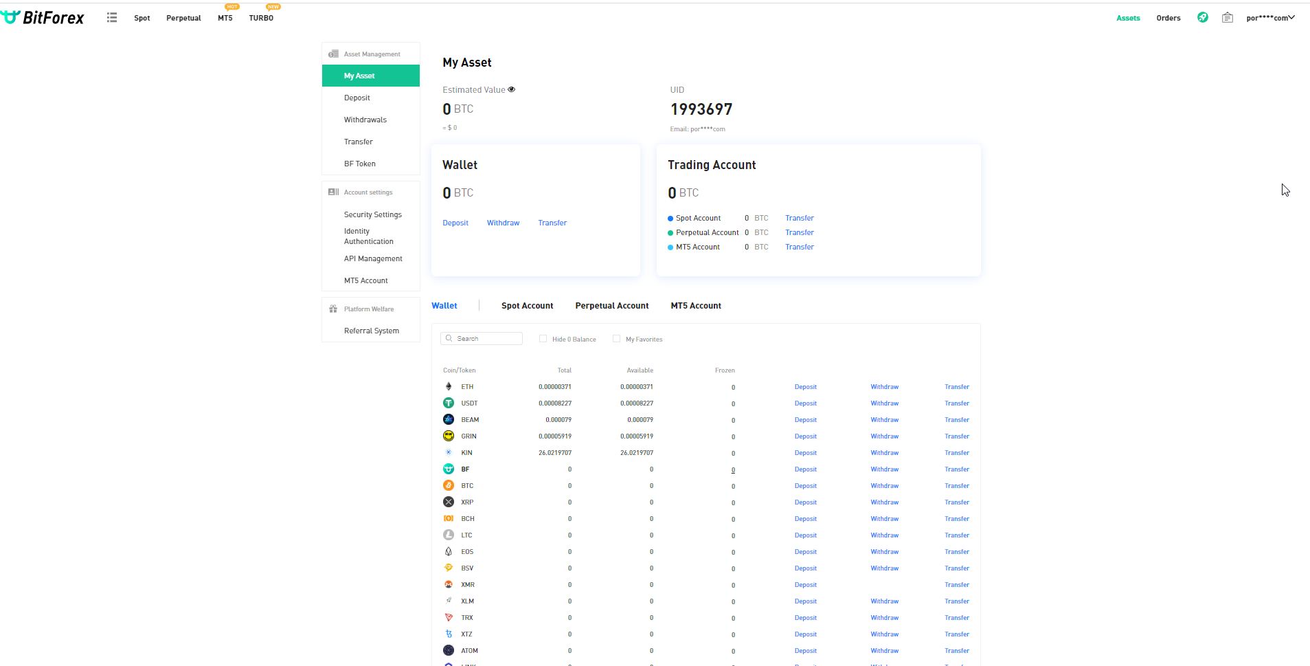Open the MT5 menu in header
Image resolution: width=1310 pixels, height=666 pixels.
(x=225, y=18)
